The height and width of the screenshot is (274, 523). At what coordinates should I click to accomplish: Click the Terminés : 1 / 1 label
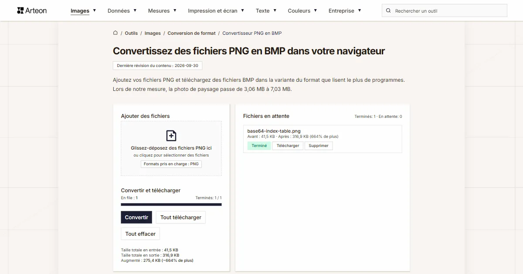coord(208,198)
